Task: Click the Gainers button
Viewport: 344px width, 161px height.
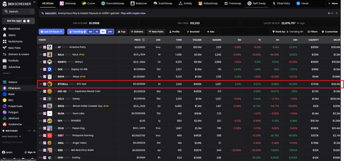Action: (x=137, y=32)
